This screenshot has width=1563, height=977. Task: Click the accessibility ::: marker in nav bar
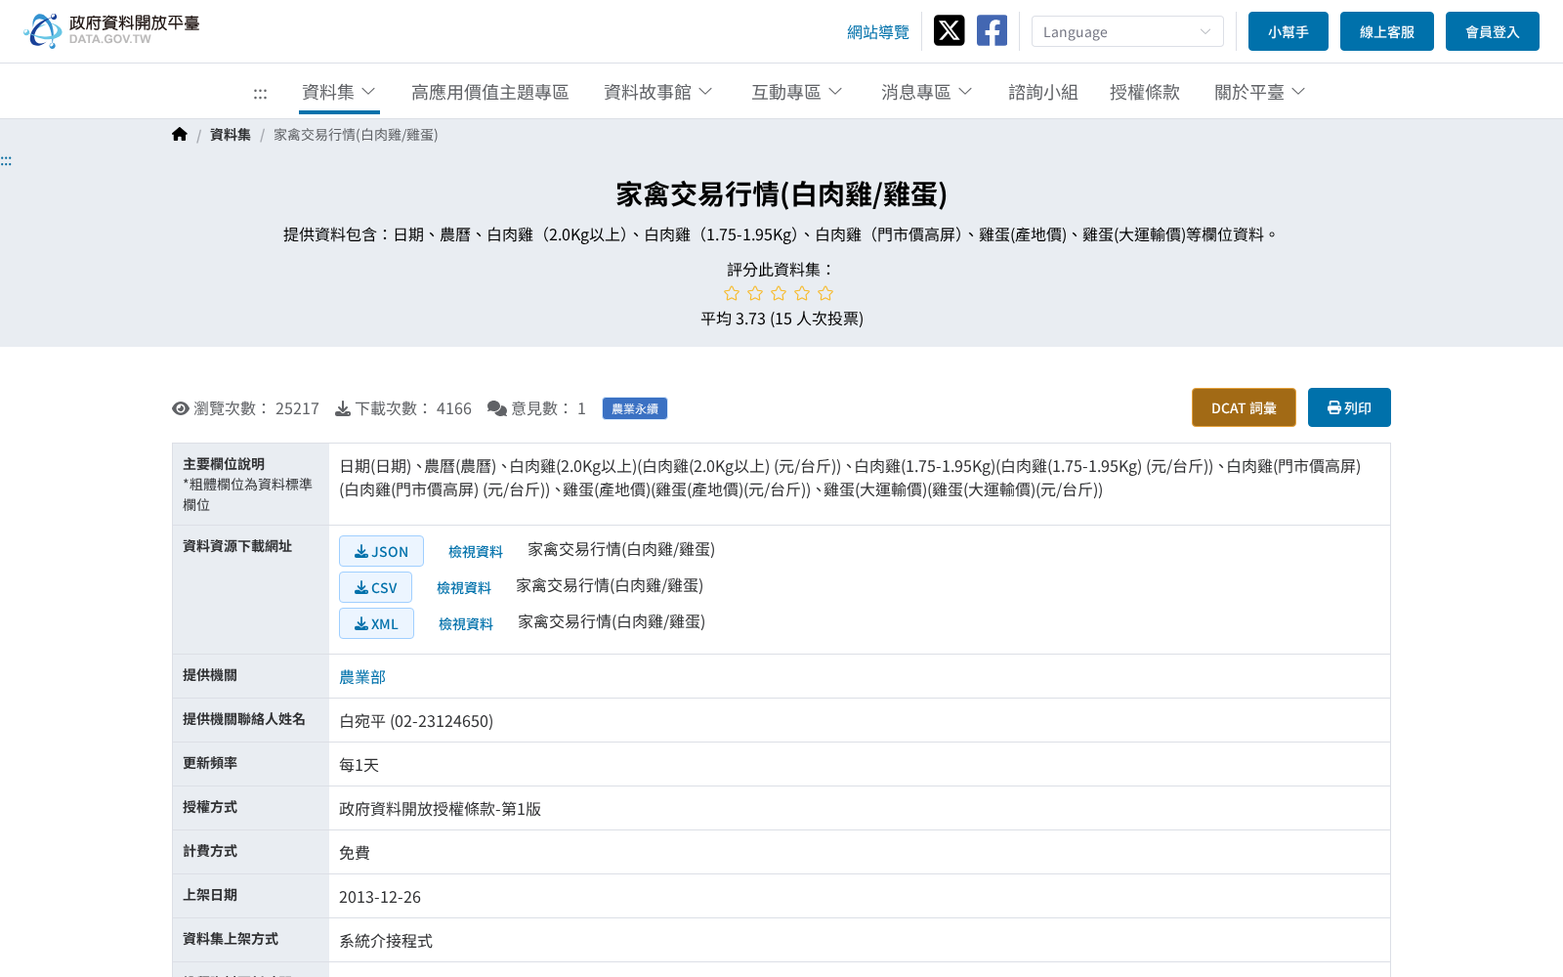[x=260, y=94]
